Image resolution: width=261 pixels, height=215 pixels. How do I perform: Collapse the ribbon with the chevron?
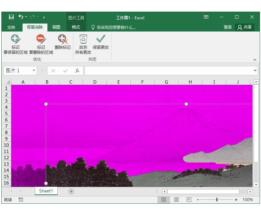click(x=255, y=60)
